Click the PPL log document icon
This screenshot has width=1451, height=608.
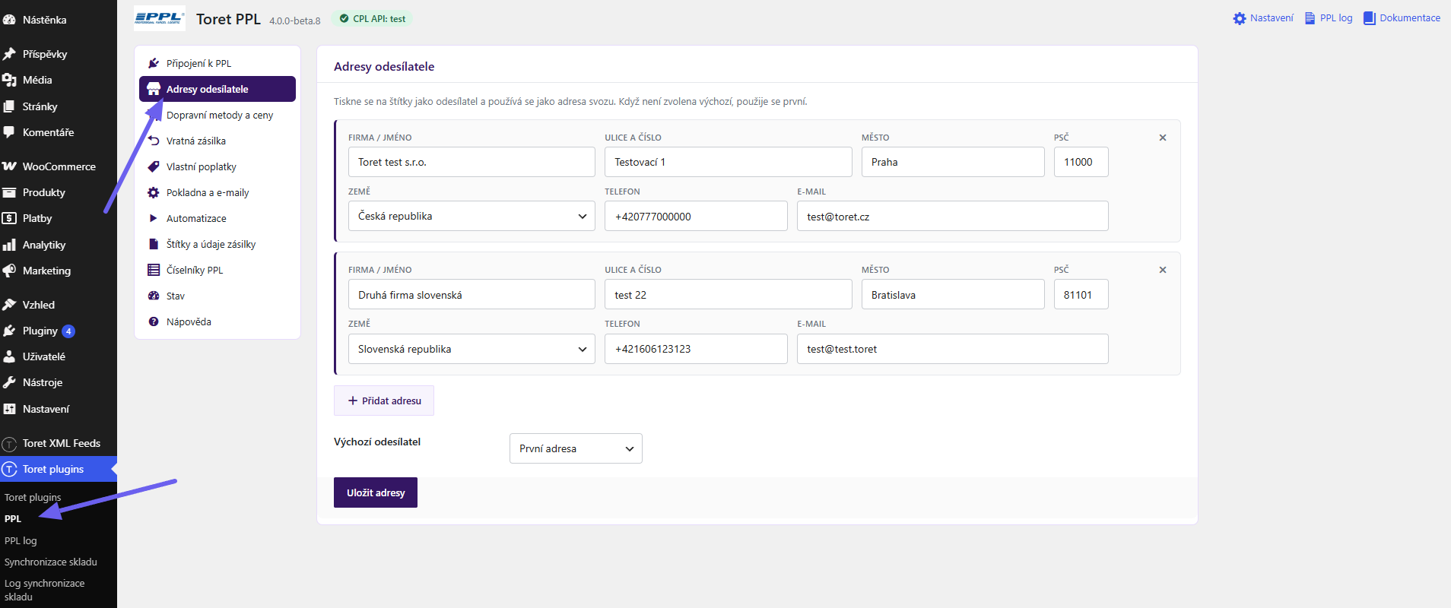point(1310,18)
